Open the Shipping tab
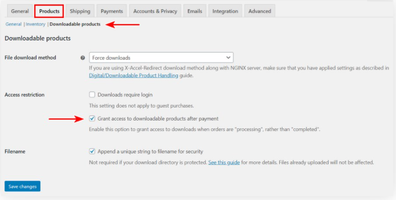The image size is (396, 200). pyautogui.click(x=80, y=11)
